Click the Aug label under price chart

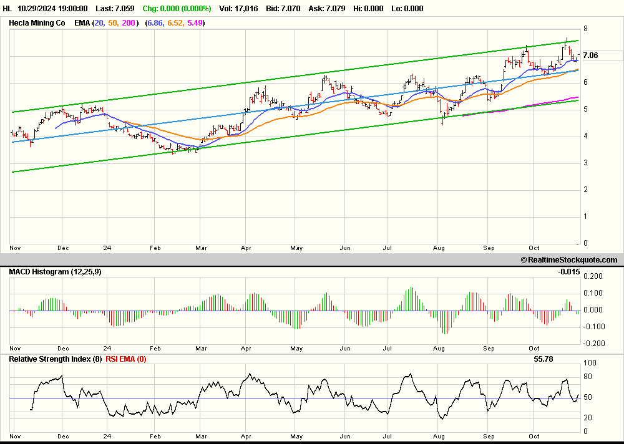point(439,248)
